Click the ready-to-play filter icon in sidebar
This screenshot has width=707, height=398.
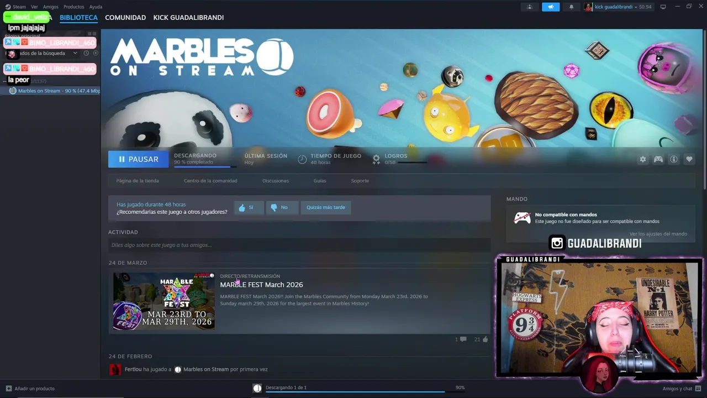tap(96, 53)
